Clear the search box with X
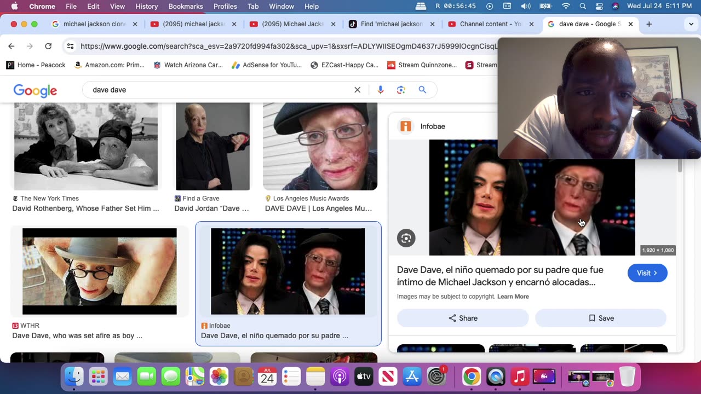701x394 pixels. click(x=358, y=90)
